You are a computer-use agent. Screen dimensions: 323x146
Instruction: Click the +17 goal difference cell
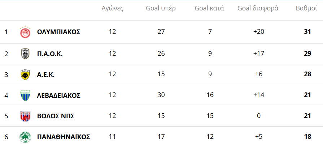[x=259, y=54]
